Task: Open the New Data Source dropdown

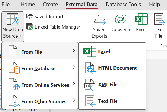Action: pos(13,27)
